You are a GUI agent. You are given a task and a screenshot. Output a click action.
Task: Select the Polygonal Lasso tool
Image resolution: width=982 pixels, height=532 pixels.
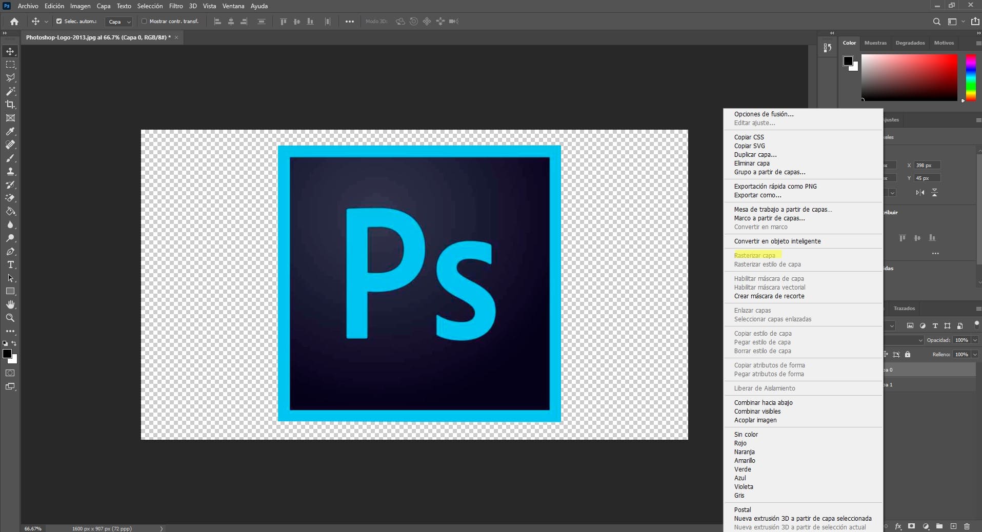[10, 78]
